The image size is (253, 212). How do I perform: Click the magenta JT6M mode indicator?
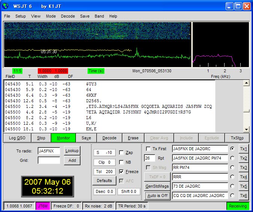point(43,206)
